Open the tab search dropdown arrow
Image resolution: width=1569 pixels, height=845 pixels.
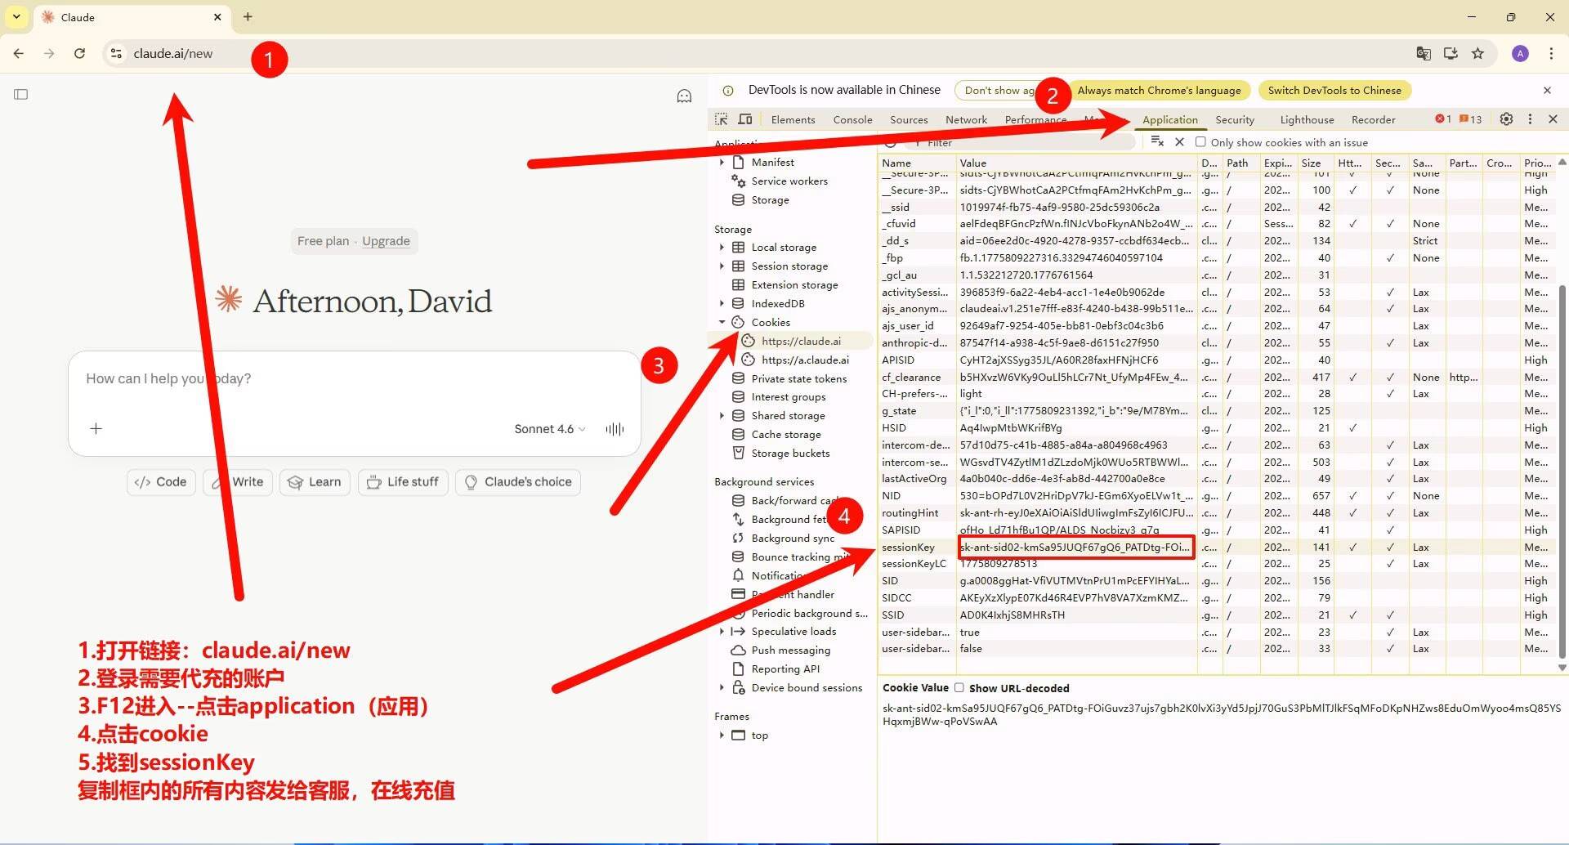[x=16, y=16]
